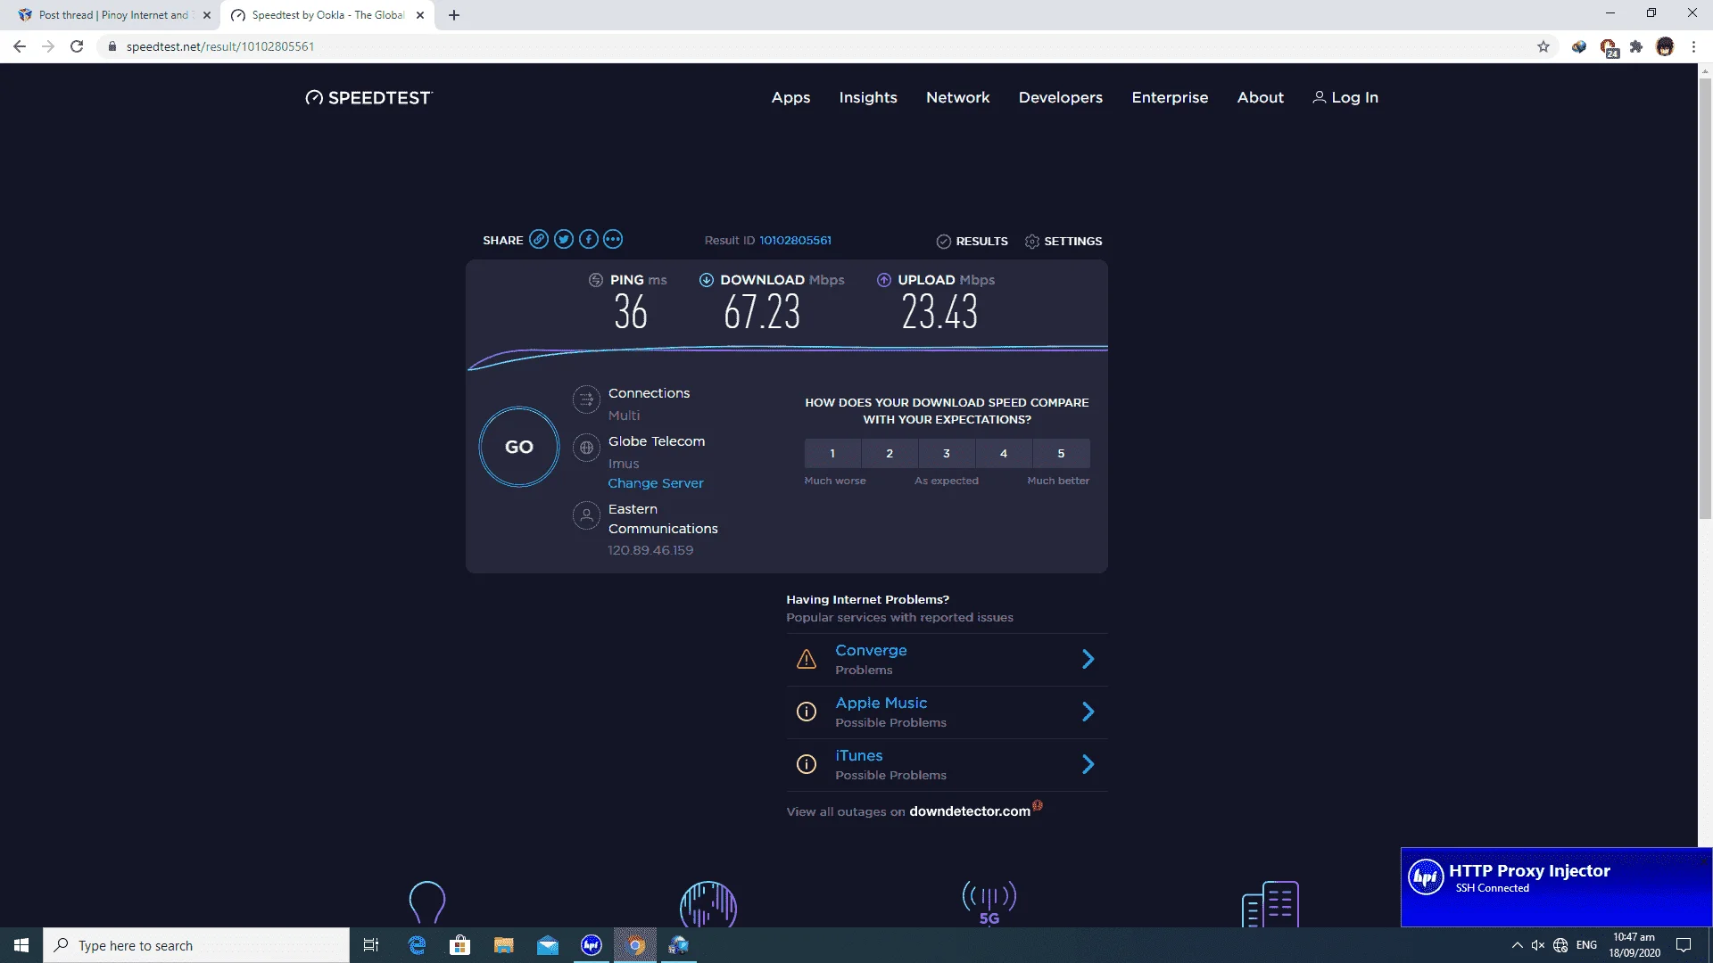Share result on Facebook icon
The image size is (1713, 963).
pyautogui.click(x=588, y=239)
